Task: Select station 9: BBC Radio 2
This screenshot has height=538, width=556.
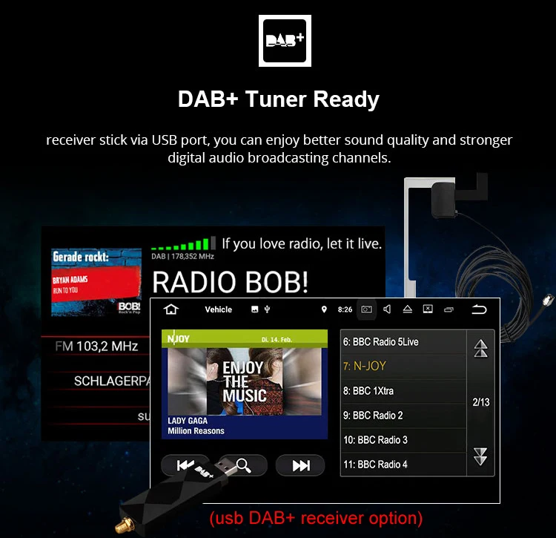Action: click(403, 416)
